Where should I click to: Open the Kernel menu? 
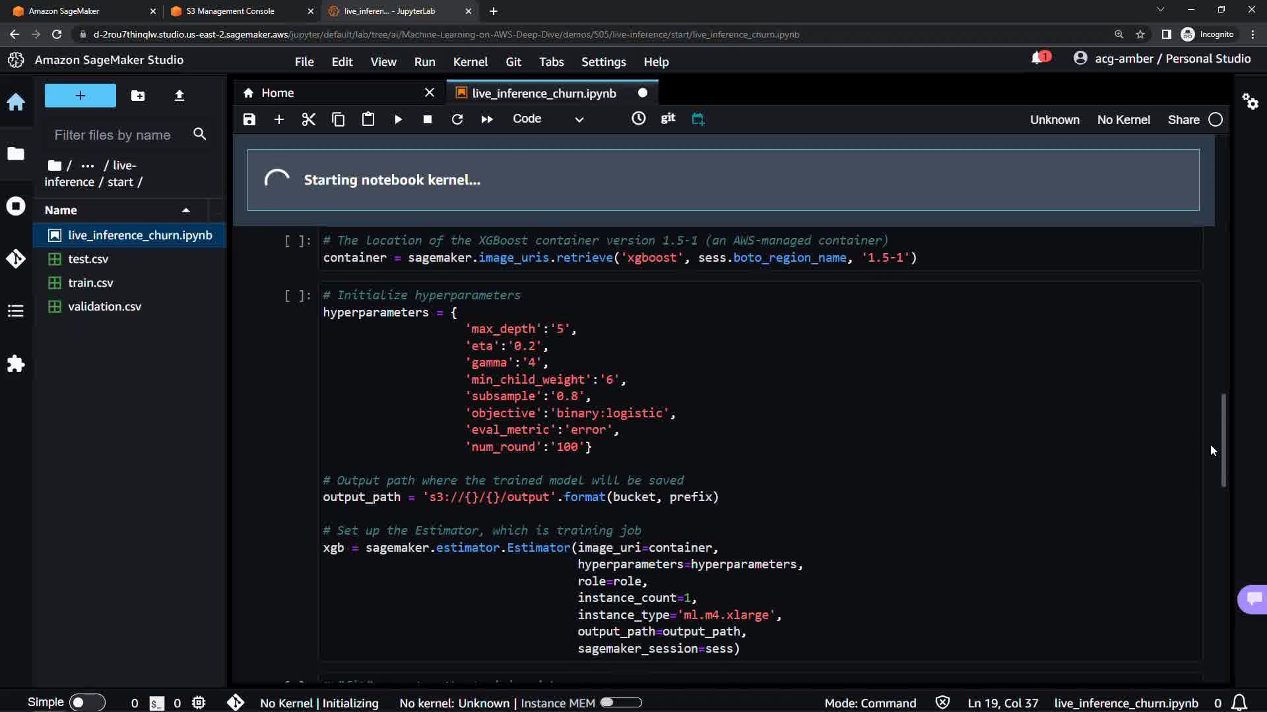[470, 62]
